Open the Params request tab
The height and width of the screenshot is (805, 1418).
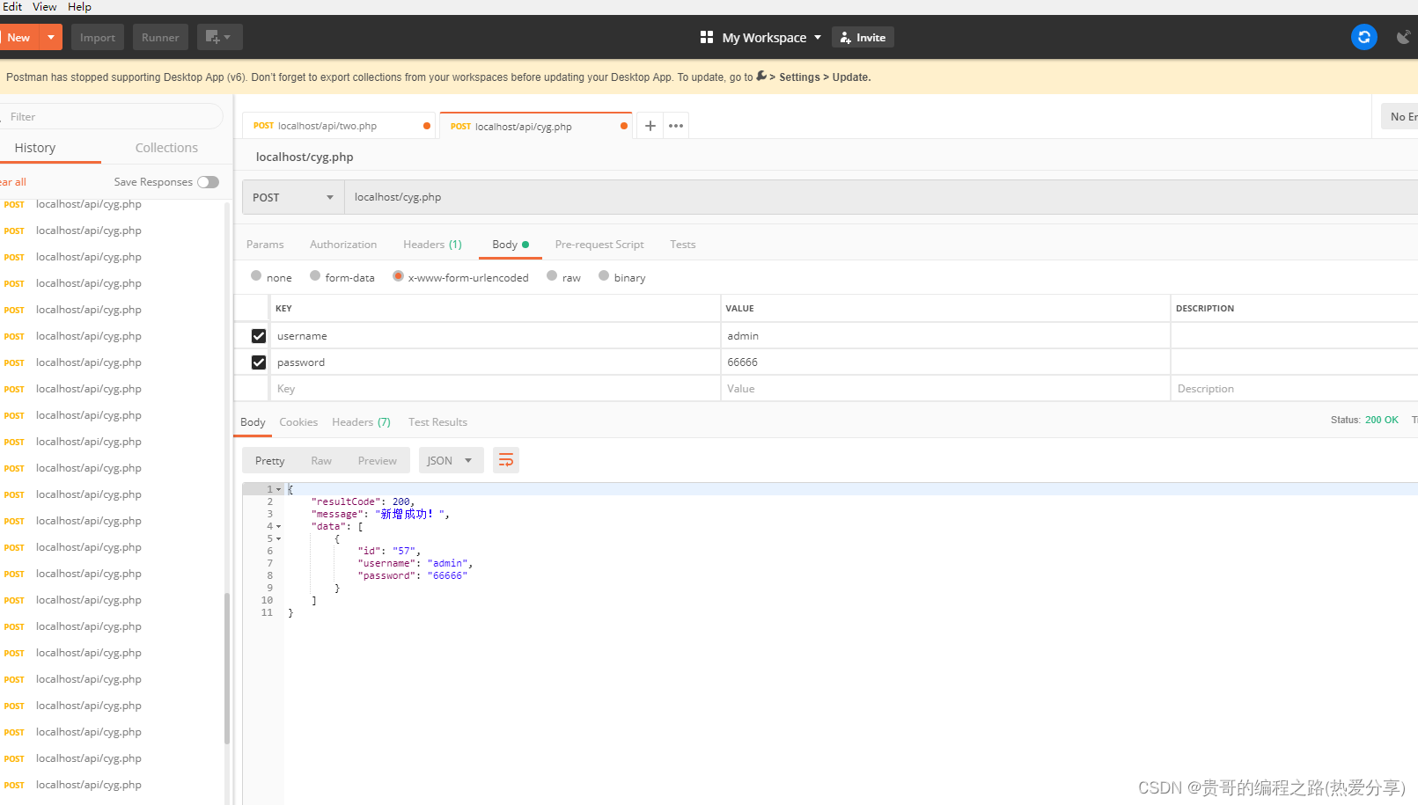265,245
